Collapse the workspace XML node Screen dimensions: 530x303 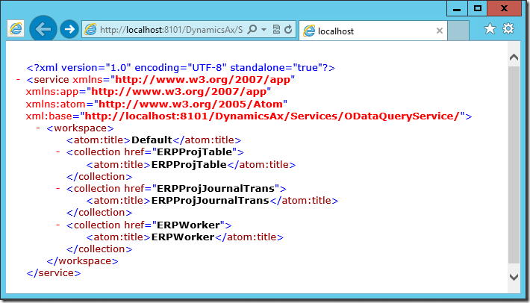(38, 128)
